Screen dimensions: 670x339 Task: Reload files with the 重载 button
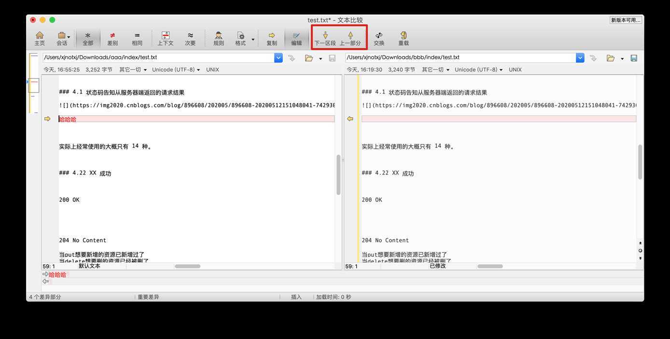point(404,39)
